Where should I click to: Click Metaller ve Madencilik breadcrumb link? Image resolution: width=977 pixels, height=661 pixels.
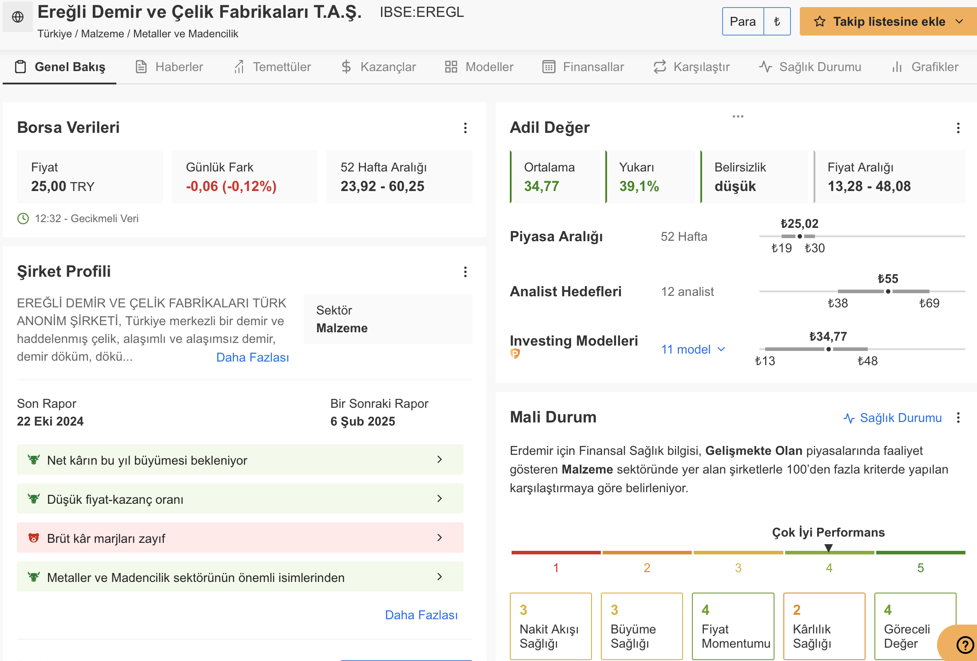[186, 34]
